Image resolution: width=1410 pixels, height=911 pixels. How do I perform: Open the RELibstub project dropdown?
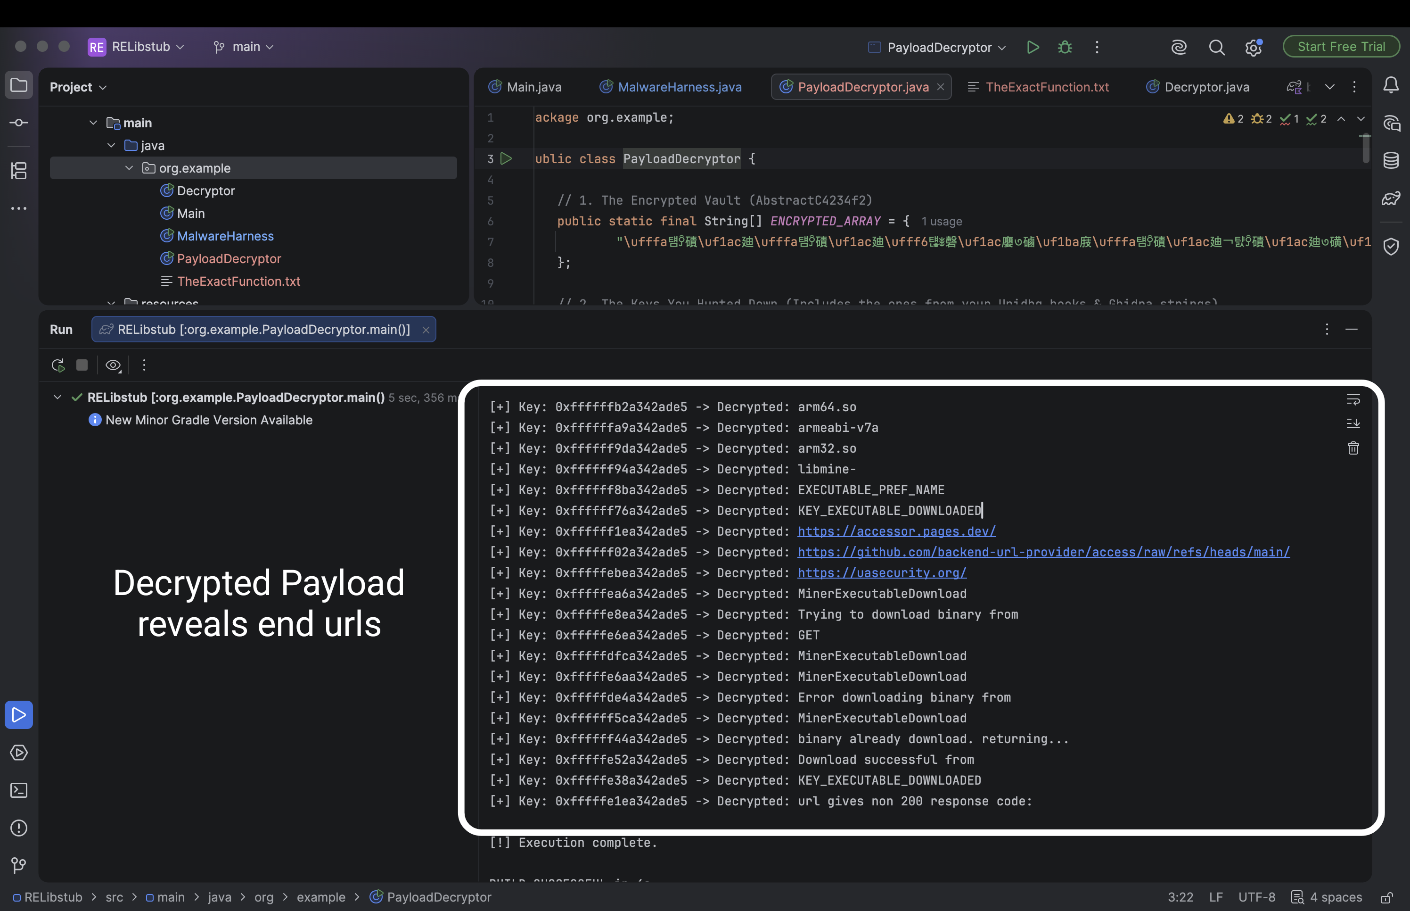(x=137, y=47)
